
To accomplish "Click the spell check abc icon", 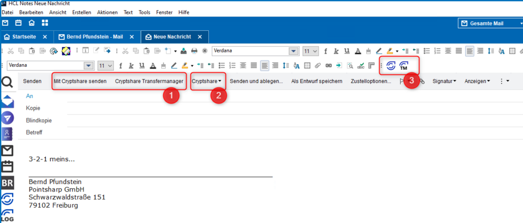I will coord(361,65).
